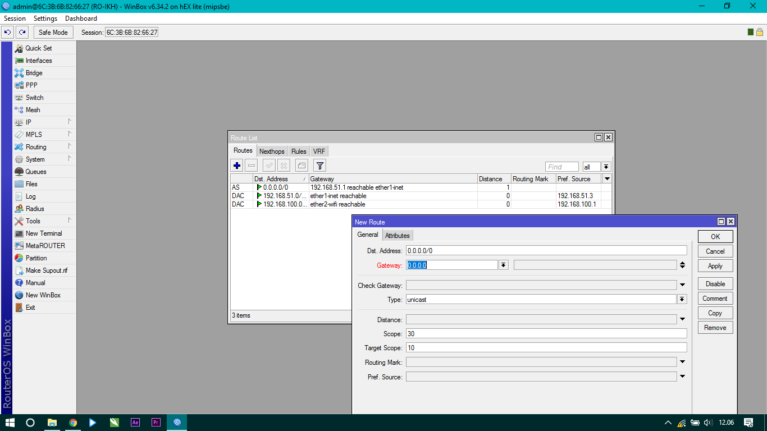Click the Comment button in New Route
The width and height of the screenshot is (767, 431).
click(x=715, y=299)
